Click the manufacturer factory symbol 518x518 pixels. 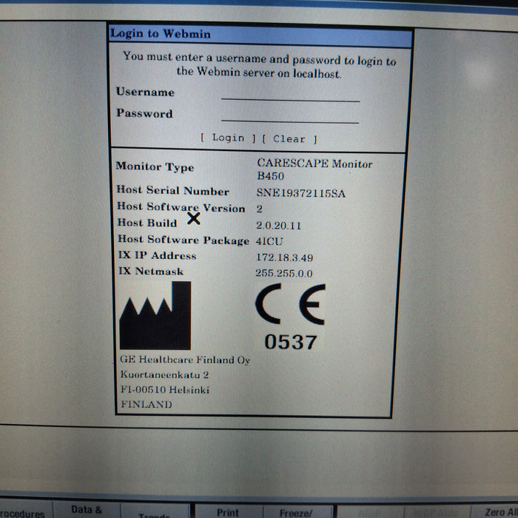(155, 315)
